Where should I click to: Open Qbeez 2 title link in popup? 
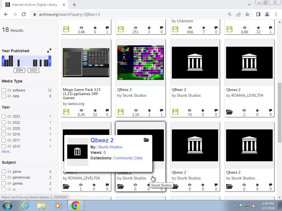[102, 140]
